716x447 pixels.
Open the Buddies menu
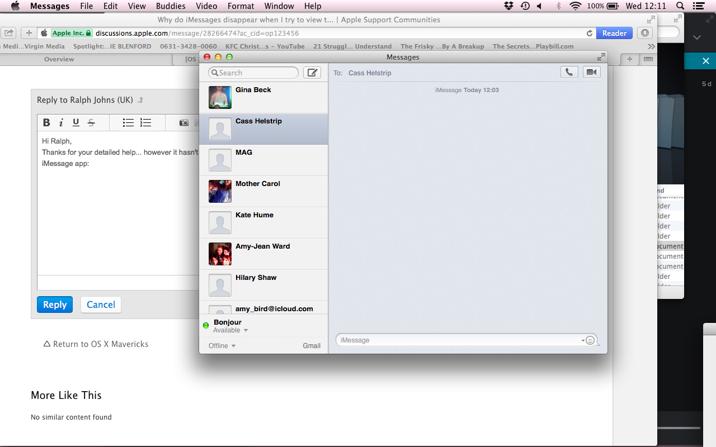(x=171, y=6)
